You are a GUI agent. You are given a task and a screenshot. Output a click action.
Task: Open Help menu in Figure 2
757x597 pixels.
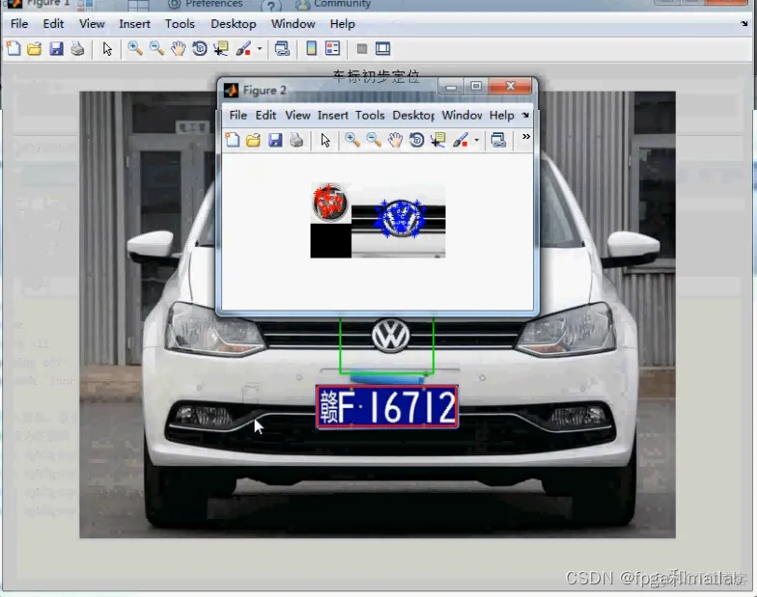point(501,115)
